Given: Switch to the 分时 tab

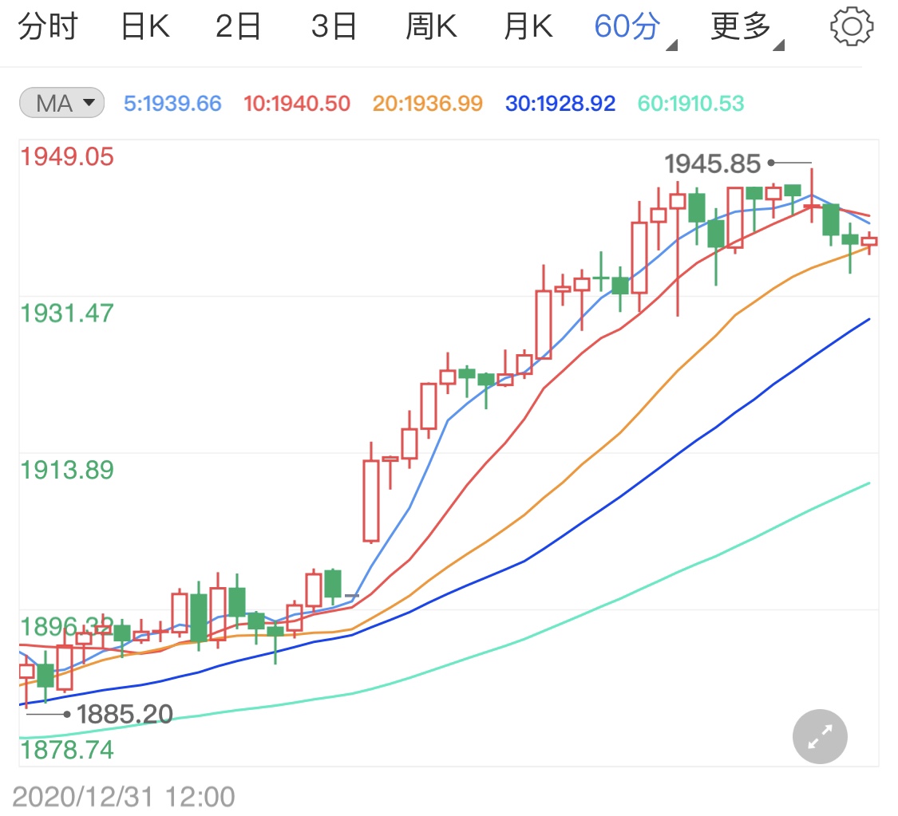Looking at the screenshot, I should (48, 26).
